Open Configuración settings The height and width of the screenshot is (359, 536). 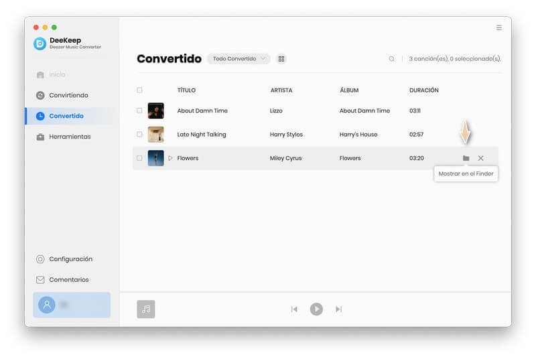coord(70,259)
